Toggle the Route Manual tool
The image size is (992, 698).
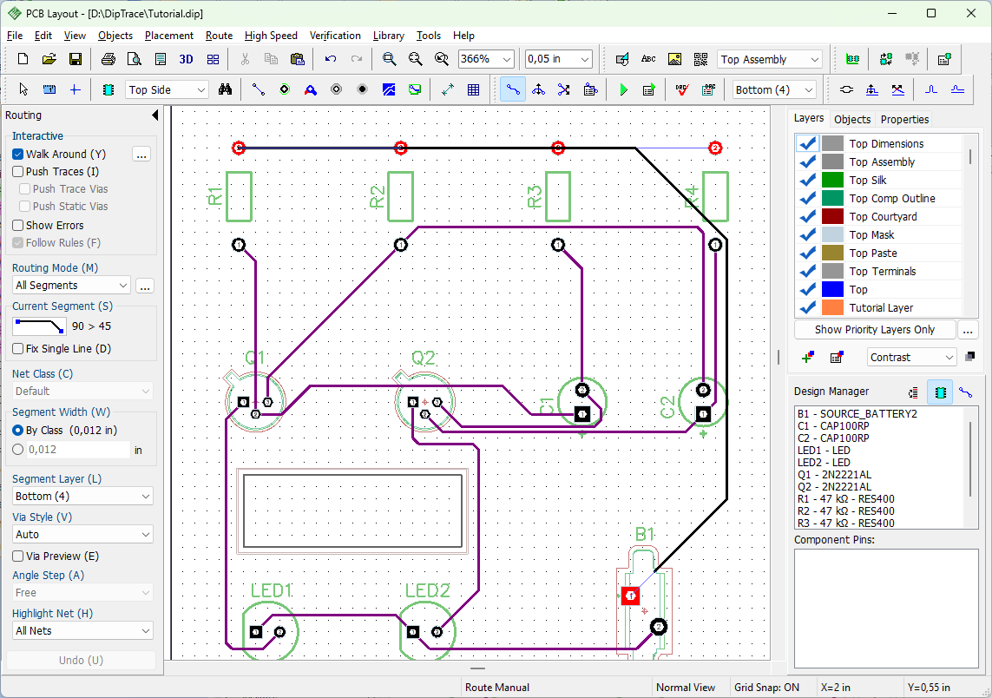512,90
